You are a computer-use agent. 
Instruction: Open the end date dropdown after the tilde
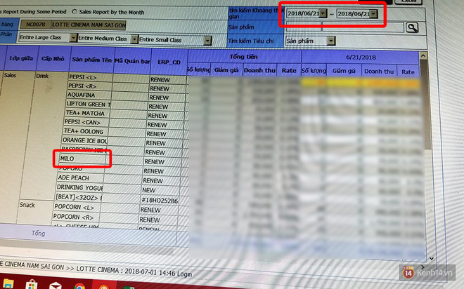click(374, 13)
